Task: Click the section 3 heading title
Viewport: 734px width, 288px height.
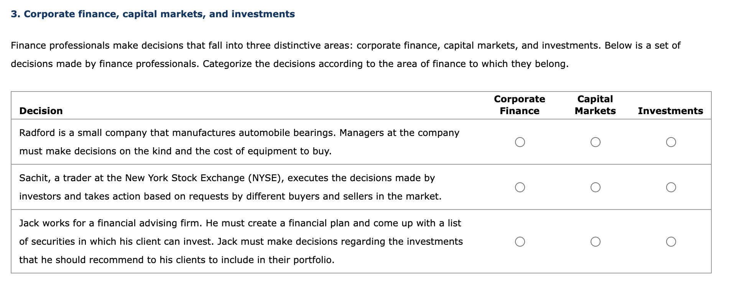Action: coord(153,14)
